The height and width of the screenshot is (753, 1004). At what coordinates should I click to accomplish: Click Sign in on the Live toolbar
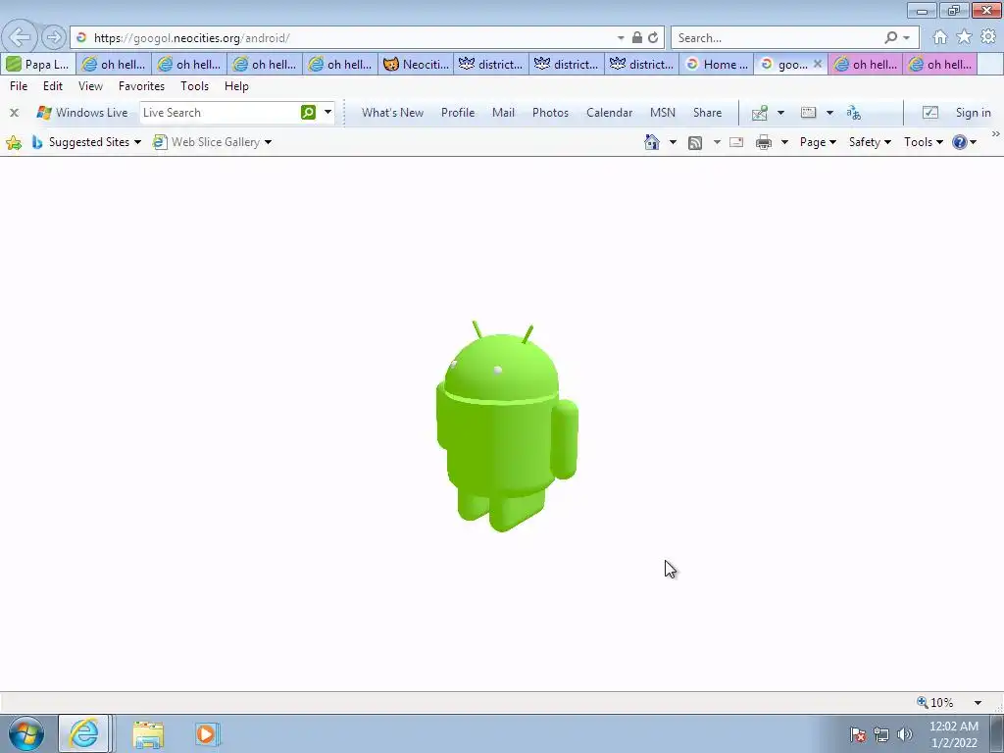tap(973, 113)
